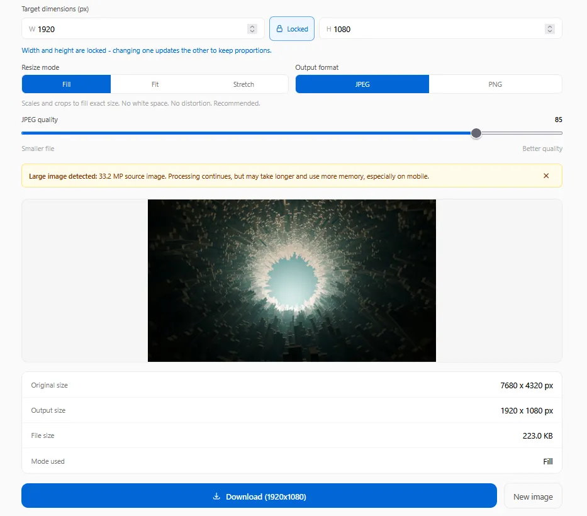
Task: Download the 1920x1080 image
Action: (259, 496)
